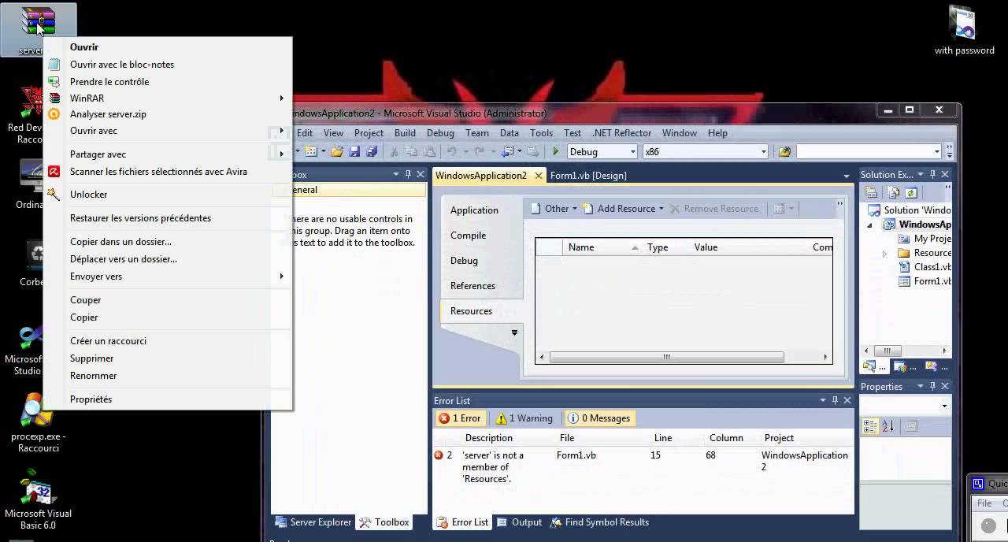The width and height of the screenshot is (1008, 542).
Task: Click the Save toolbar icon in Visual Studio
Action: (354, 152)
